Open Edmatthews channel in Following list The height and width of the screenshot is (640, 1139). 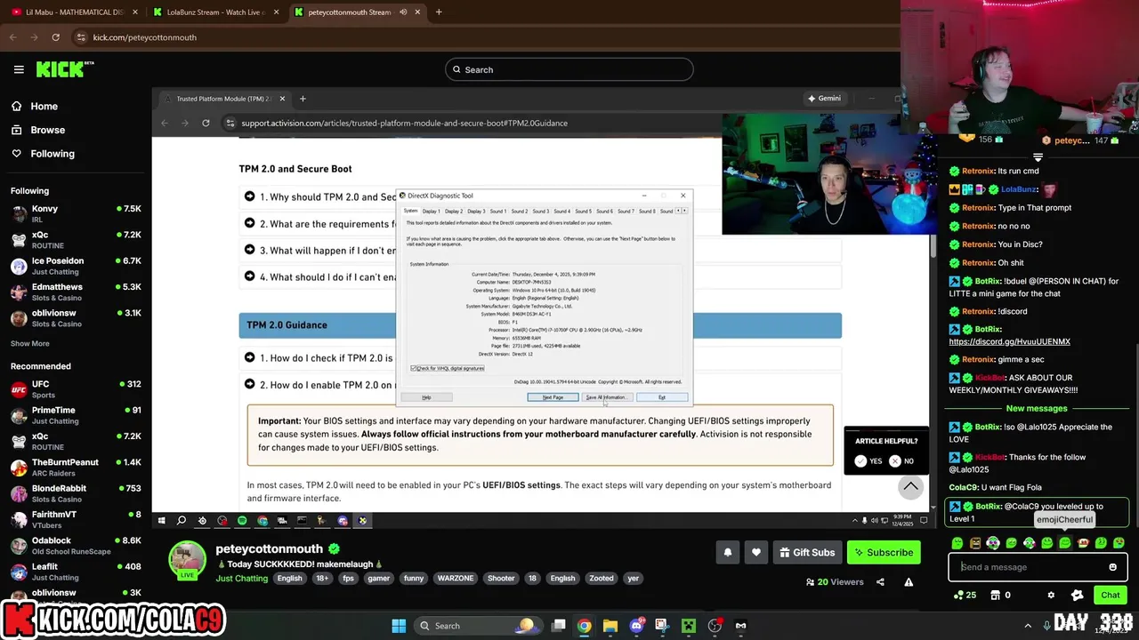[76, 292]
